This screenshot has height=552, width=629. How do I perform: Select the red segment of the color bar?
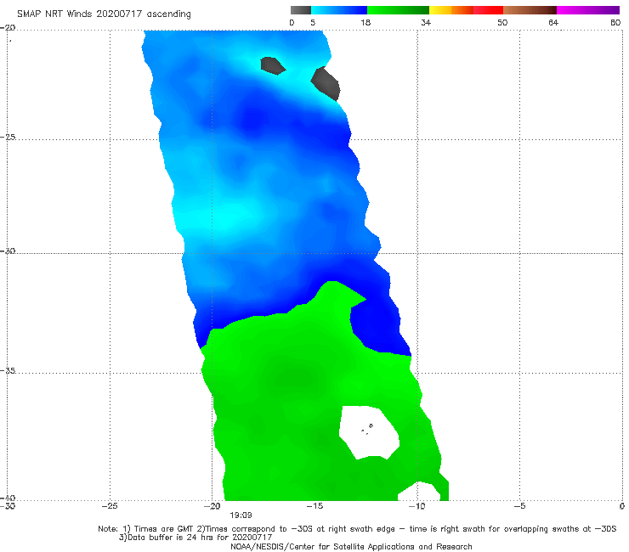(x=489, y=10)
